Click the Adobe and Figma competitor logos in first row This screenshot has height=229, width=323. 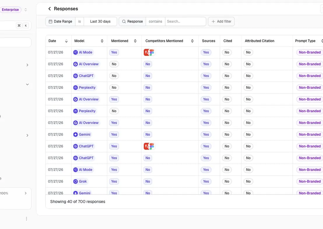tap(149, 53)
